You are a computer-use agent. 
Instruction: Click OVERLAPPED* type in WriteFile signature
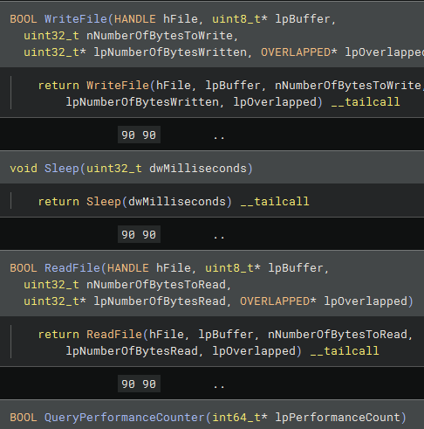[299, 52]
